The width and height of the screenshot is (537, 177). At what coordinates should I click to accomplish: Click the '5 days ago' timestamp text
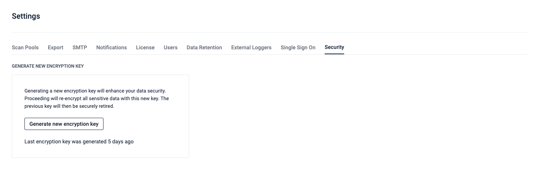coord(121,141)
